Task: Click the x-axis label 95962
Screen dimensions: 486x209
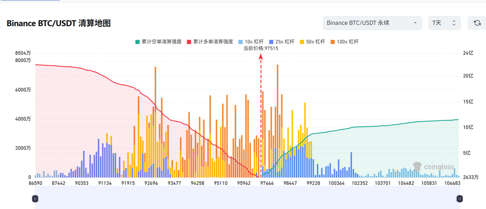Action: coord(244,183)
